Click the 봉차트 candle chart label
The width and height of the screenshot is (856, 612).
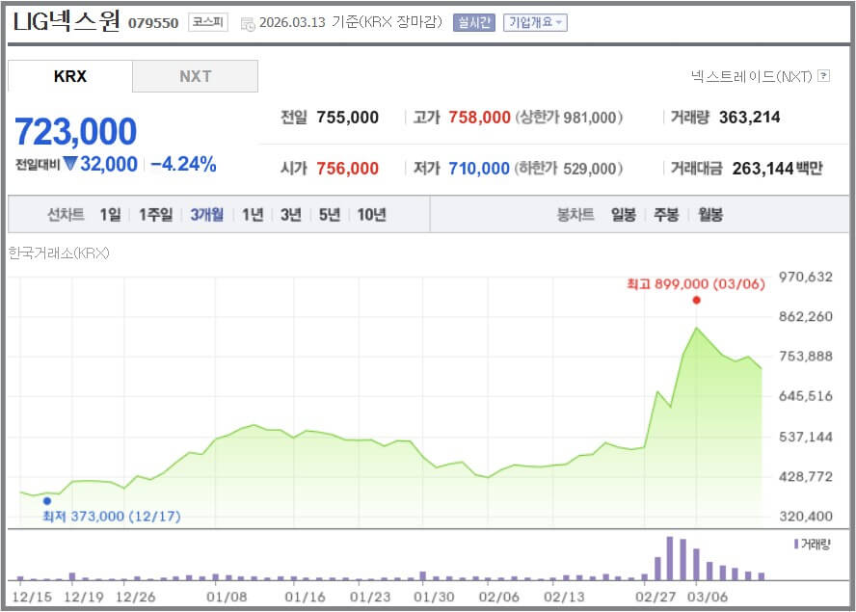point(575,215)
